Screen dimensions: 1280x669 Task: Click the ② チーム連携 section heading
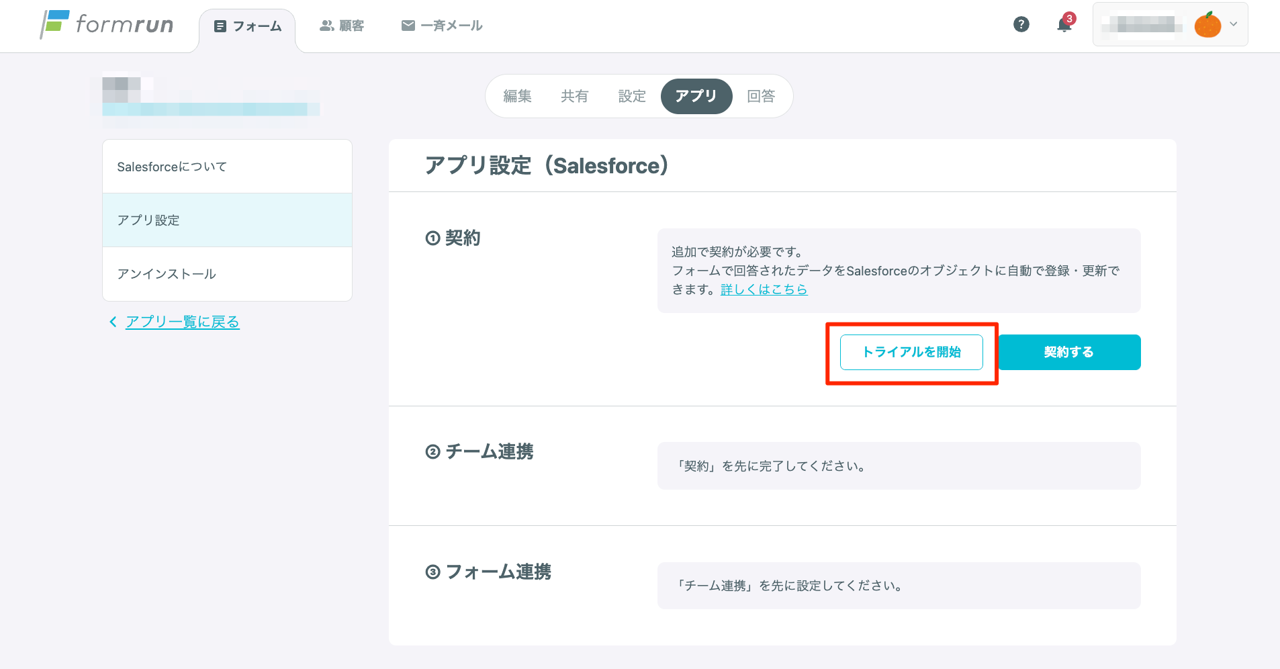(x=479, y=451)
